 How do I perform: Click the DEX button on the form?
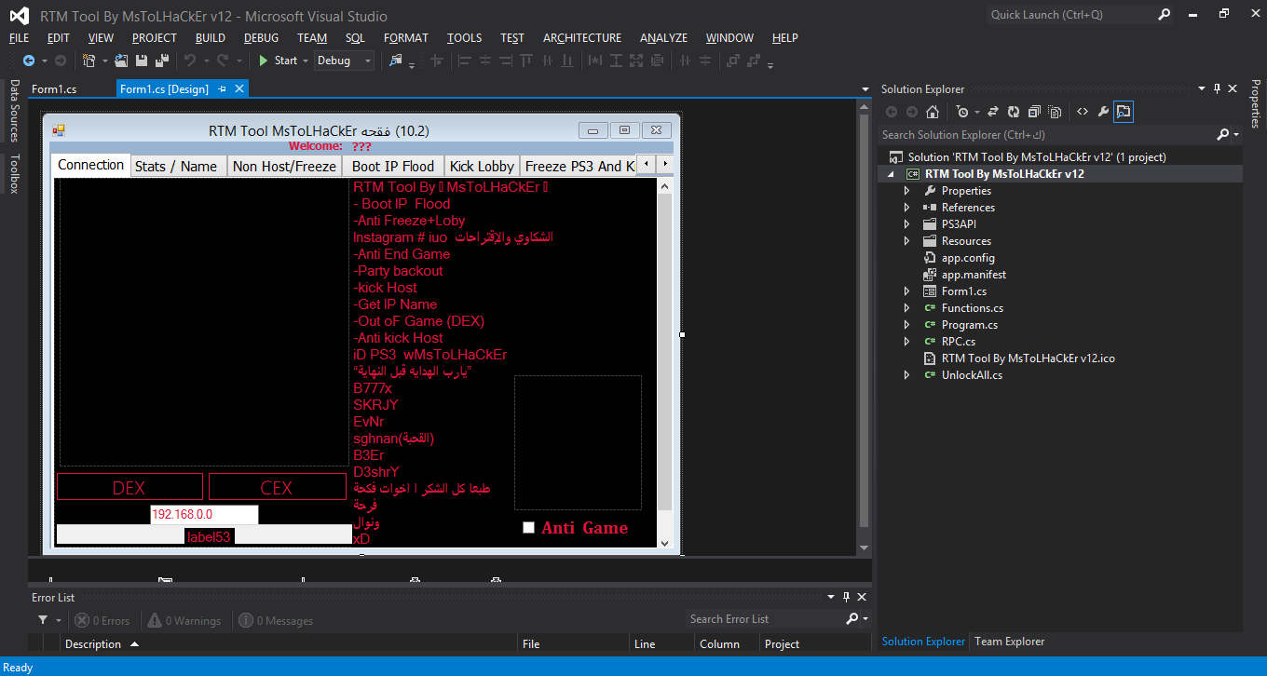(129, 487)
